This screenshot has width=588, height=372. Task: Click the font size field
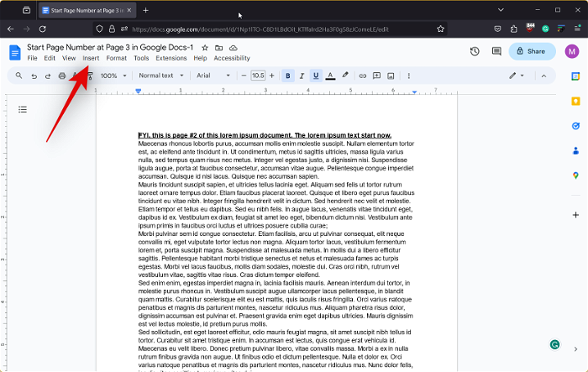pyautogui.click(x=258, y=76)
